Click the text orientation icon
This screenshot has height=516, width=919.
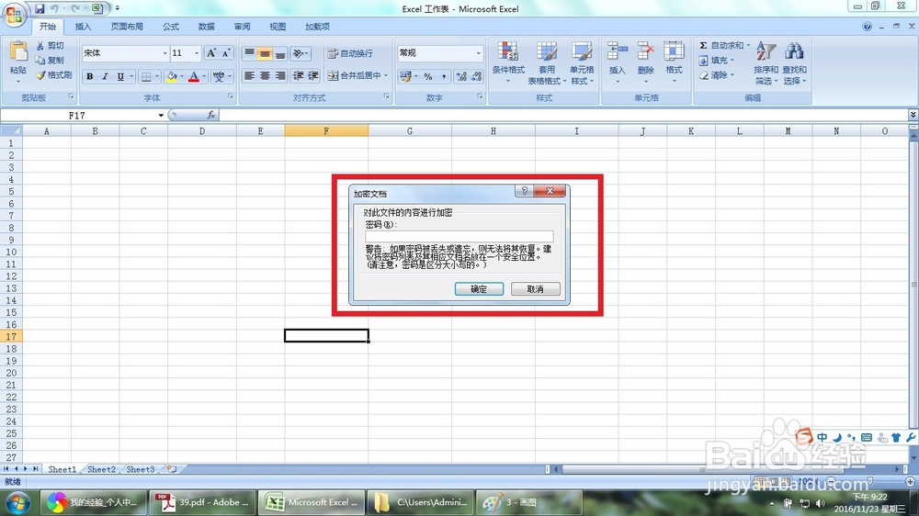coord(301,53)
